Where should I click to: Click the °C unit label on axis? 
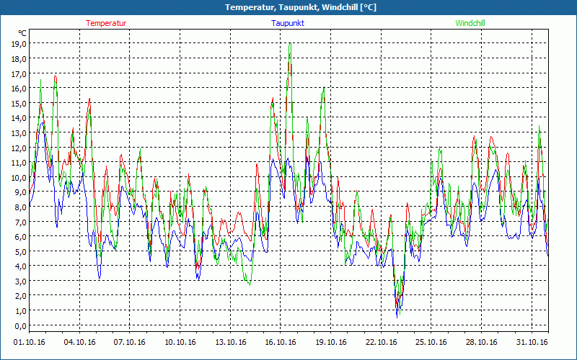[x=22, y=33]
